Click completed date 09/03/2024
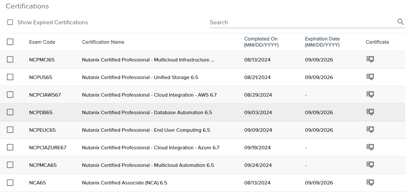 pos(258,112)
